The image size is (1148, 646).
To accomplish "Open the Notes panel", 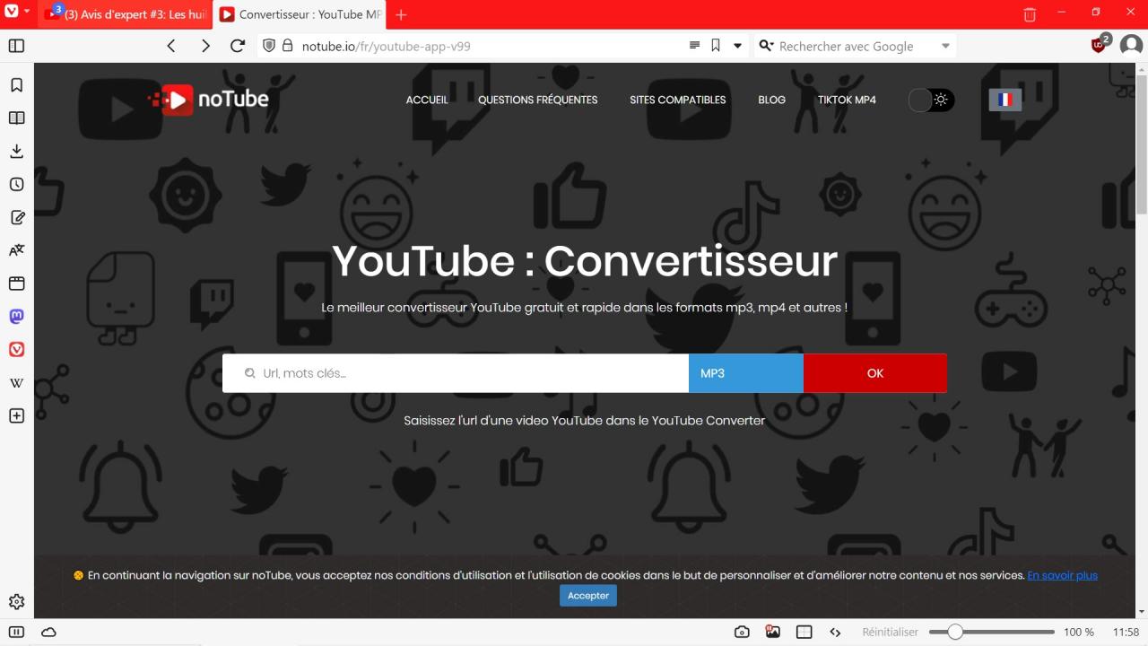I will (16, 217).
